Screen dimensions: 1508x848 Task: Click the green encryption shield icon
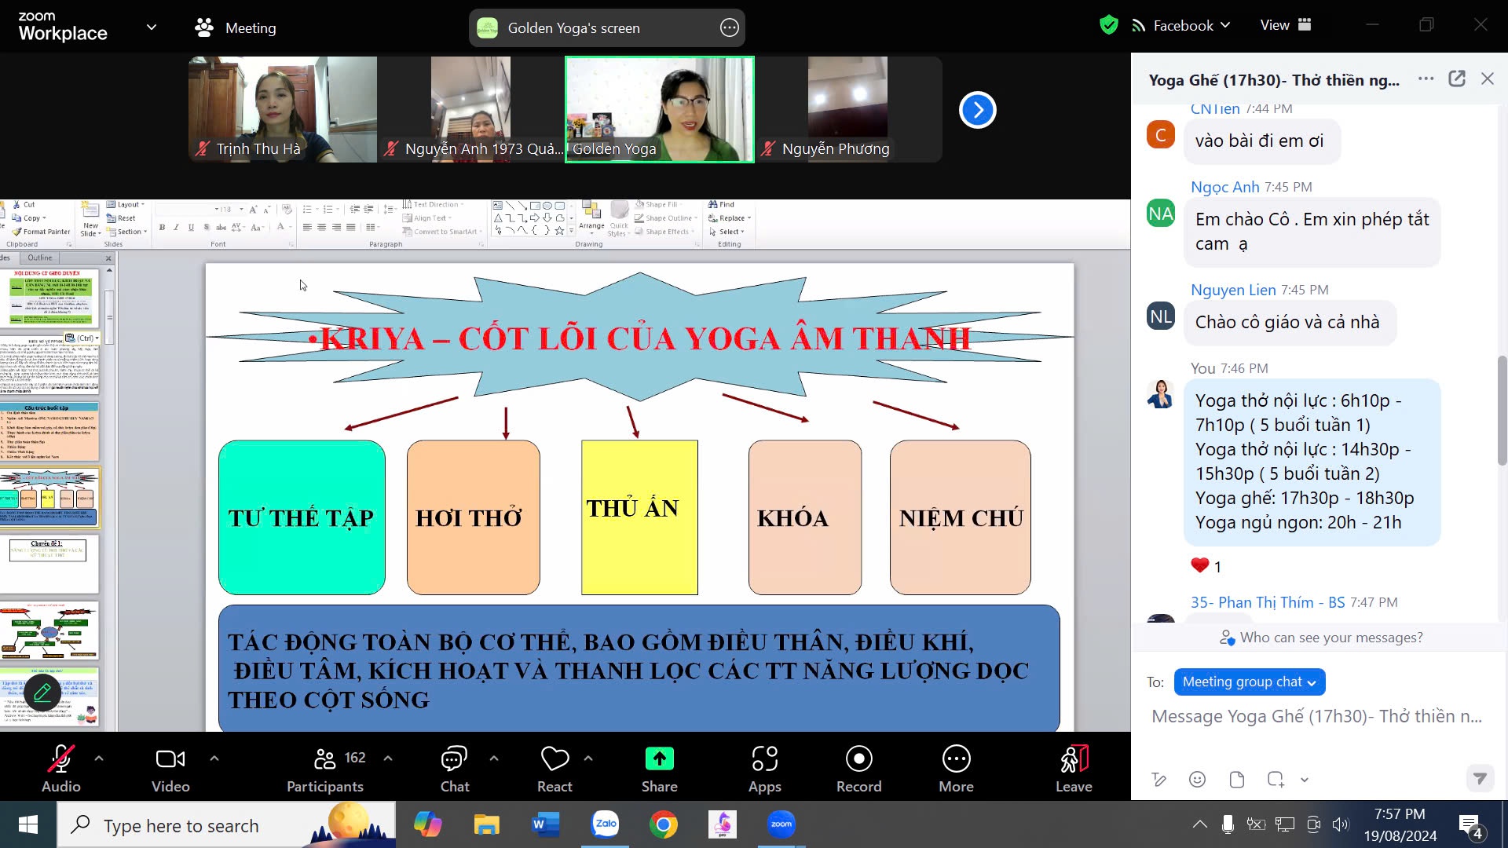coord(1108,25)
